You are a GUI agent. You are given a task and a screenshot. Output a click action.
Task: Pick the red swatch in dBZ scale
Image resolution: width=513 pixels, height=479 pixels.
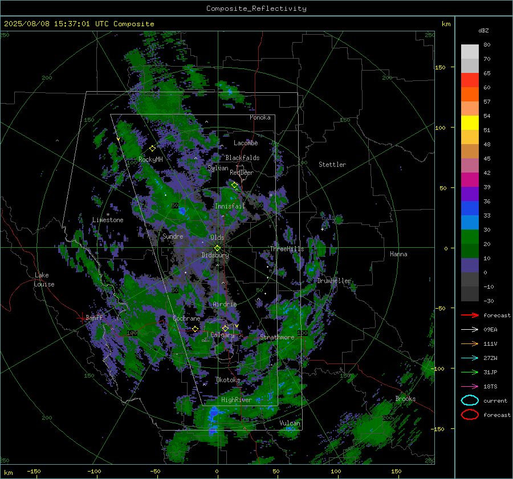click(x=470, y=80)
